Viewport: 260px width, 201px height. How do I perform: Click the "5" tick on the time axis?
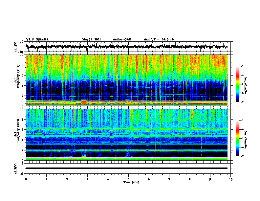128,179
